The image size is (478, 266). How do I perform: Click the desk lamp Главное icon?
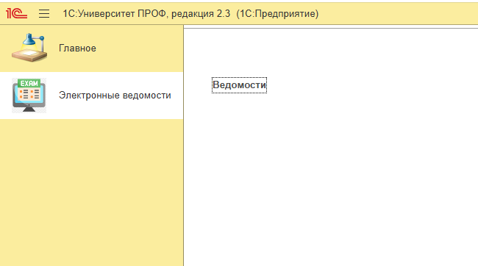tap(29, 48)
